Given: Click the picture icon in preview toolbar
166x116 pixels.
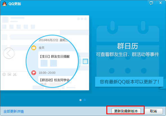Looking at the screenshot, I should [9, 74].
